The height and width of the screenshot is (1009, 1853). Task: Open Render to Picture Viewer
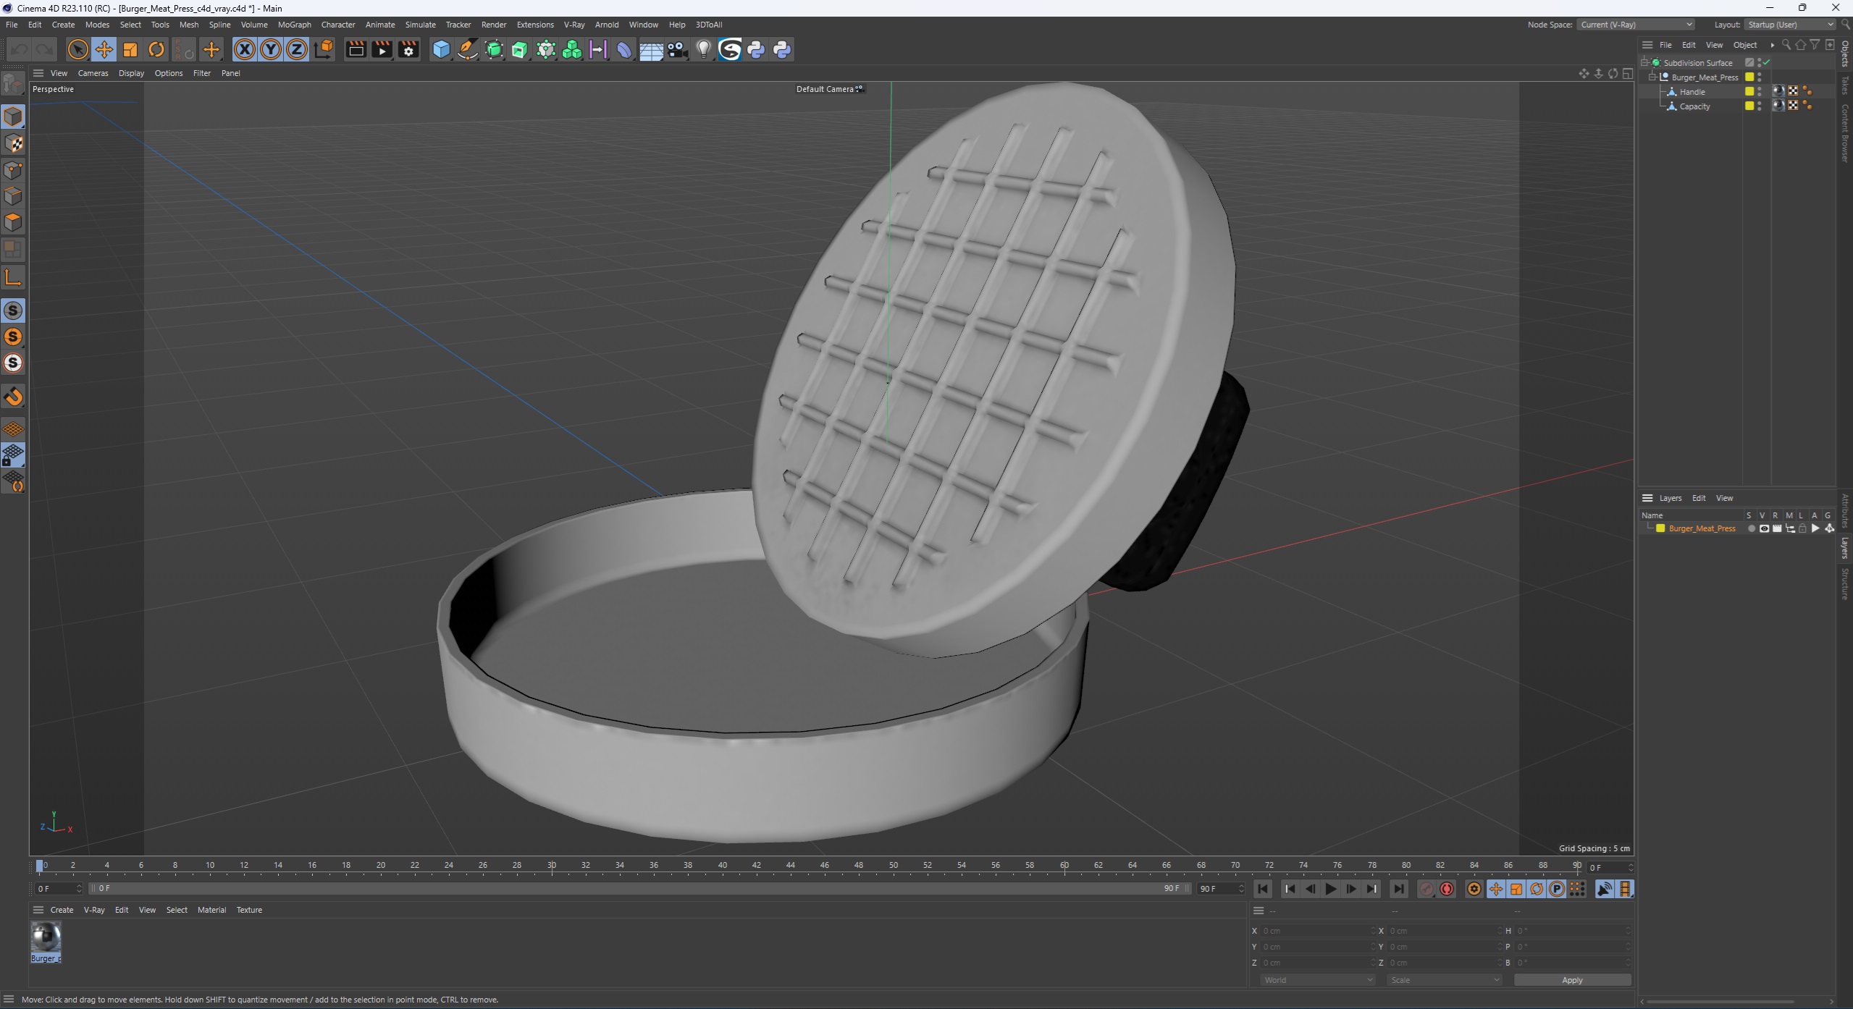point(382,49)
